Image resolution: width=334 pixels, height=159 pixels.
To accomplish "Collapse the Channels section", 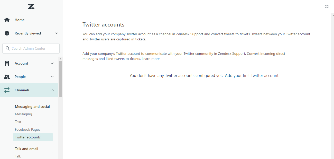I will 52,90.
